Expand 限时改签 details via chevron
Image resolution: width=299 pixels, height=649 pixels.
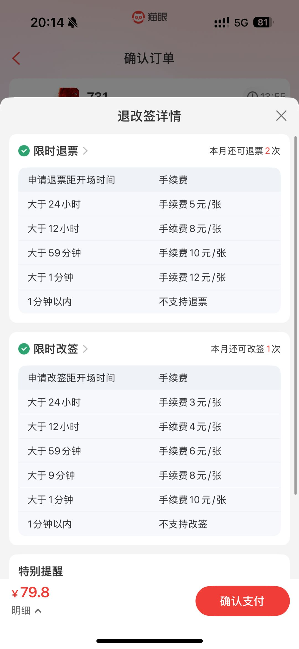pos(85,349)
